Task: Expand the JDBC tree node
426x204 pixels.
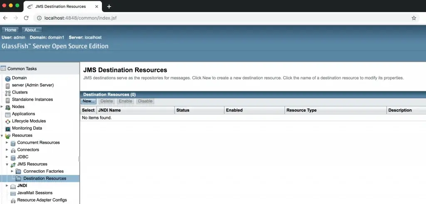Action: click(7, 157)
